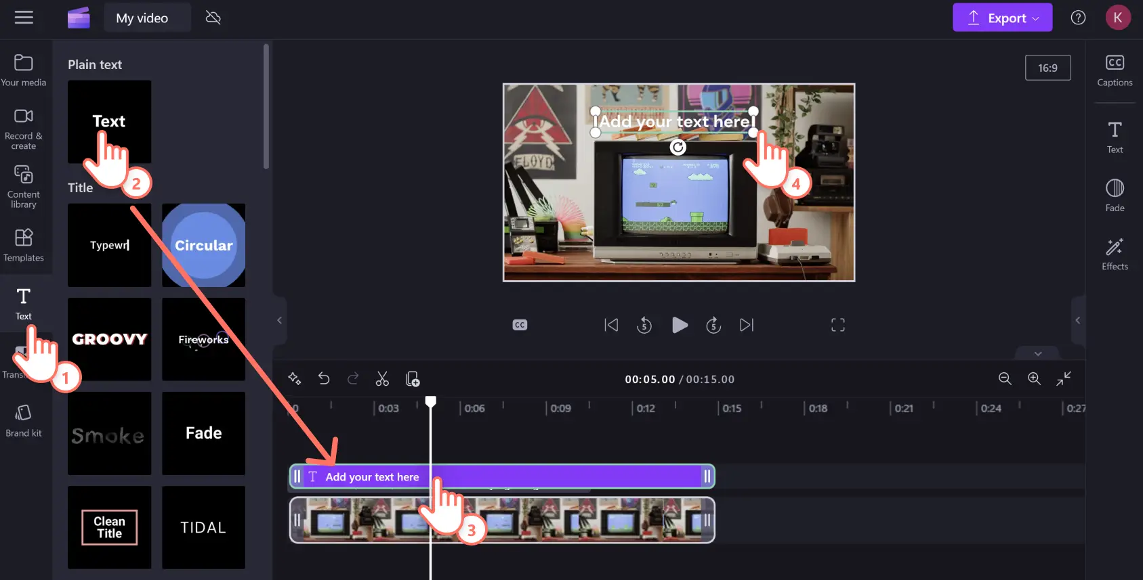Click the video clip right trim handle

pos(707,520)
